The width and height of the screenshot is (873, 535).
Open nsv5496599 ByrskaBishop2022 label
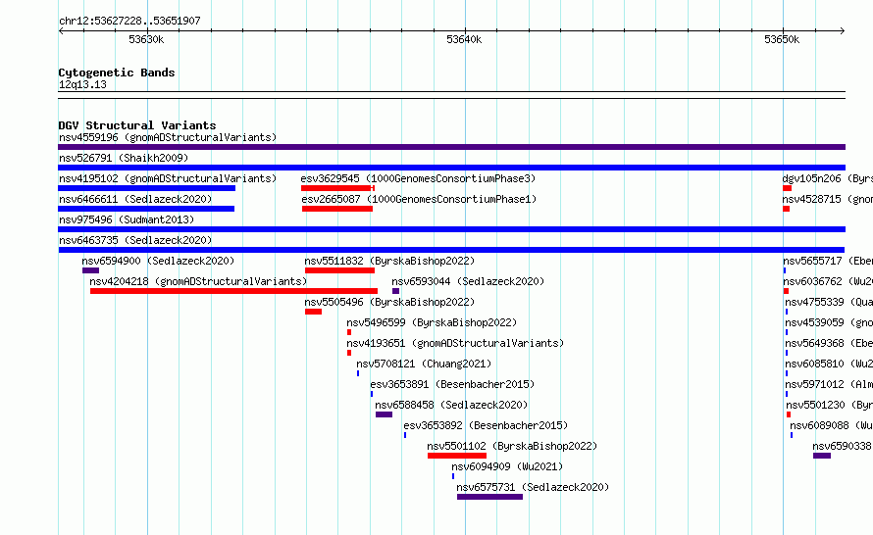[x=432, y=322]
